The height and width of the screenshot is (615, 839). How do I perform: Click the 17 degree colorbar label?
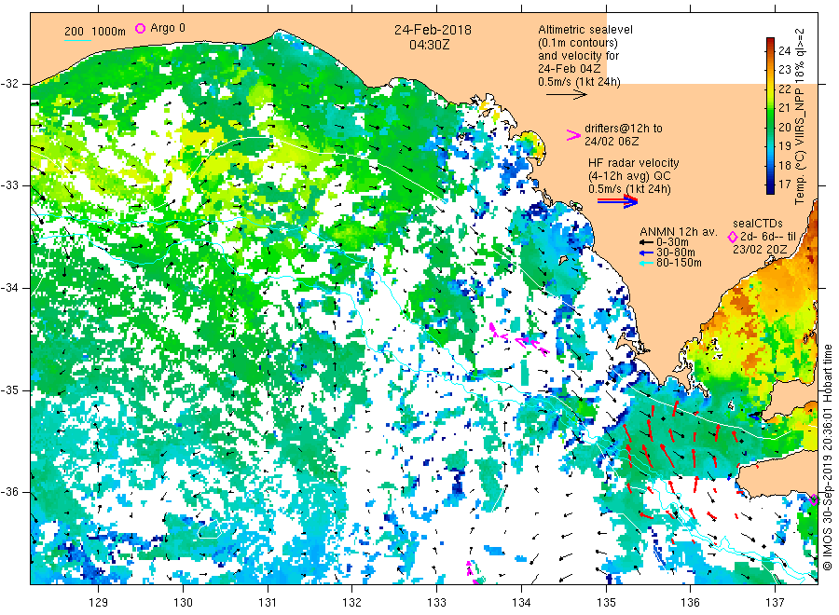[x=784, y=184]
